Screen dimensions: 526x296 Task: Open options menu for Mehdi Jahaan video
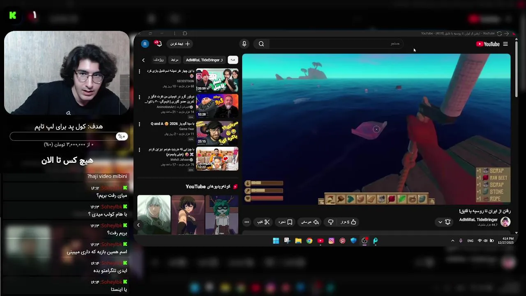click(x=139, y=150)
